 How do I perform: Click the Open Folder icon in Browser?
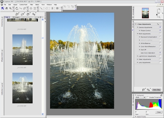point(17,14)
